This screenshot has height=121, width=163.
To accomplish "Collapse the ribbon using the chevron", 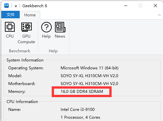I will pos(159,15).
